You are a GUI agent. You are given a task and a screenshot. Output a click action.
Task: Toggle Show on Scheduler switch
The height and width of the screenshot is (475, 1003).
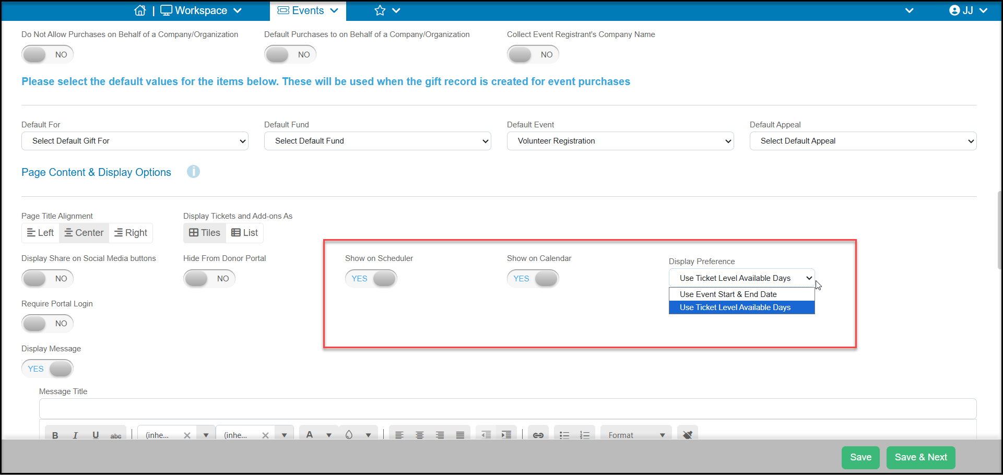(x=371, y=279)
